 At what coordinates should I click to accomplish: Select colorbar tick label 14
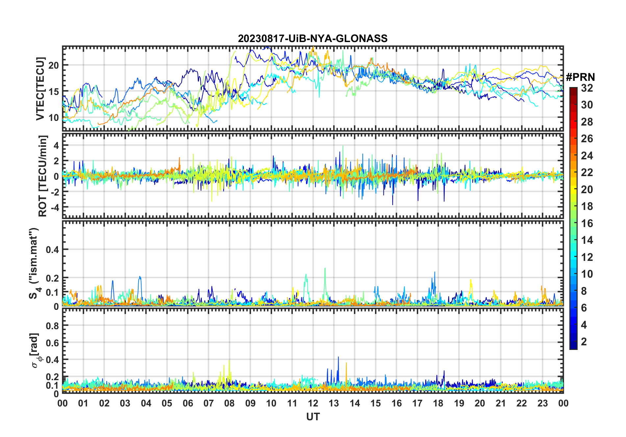587,240
